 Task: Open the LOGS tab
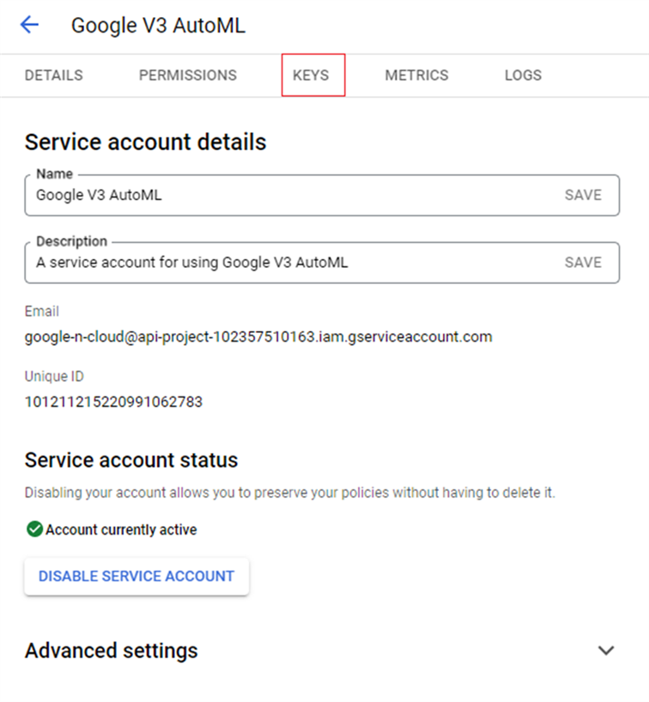point(523,76)
